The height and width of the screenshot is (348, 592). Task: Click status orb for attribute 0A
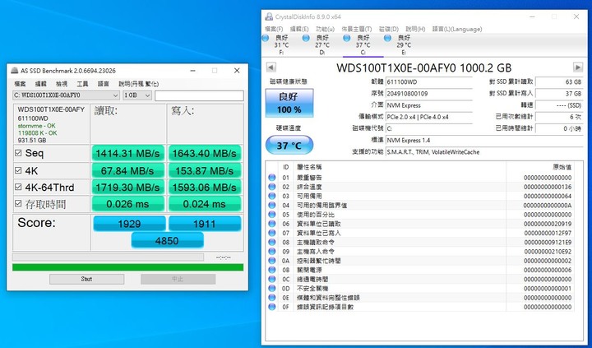point(272,261)
